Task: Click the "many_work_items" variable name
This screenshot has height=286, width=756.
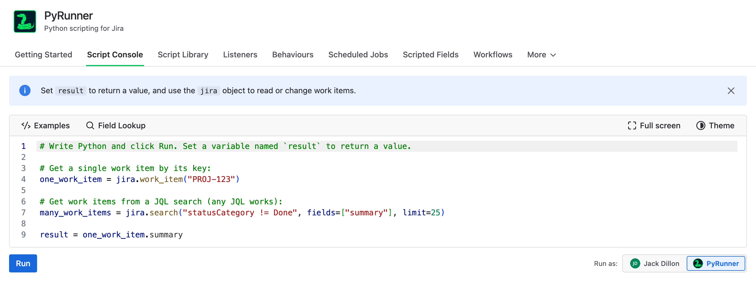Action: pyautogui.click(x=76, y=213)
